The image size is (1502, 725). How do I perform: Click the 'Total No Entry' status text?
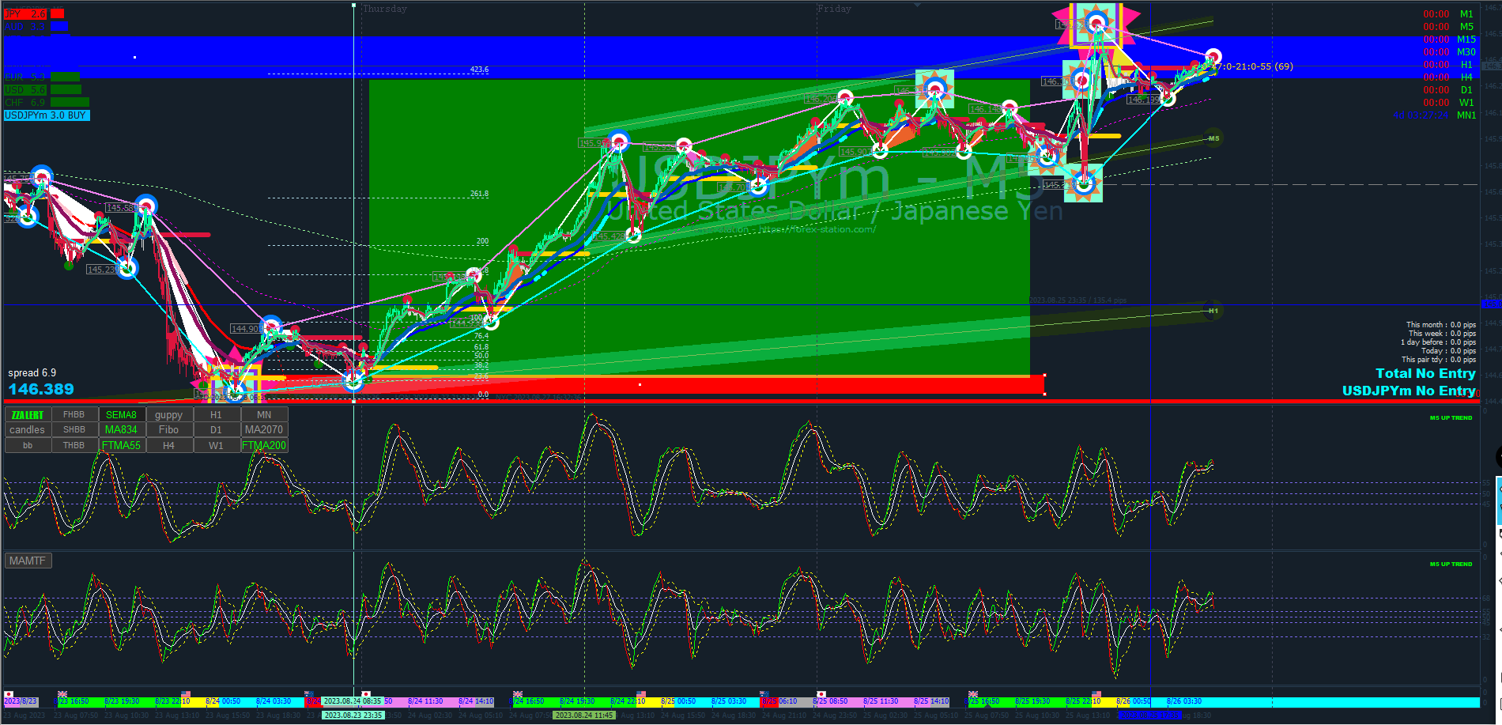(x=1425, y=373)
